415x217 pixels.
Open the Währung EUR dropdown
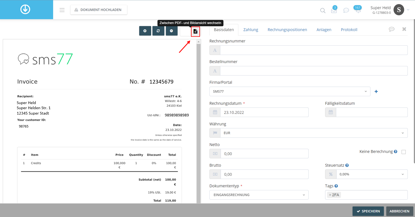point(314,133)
